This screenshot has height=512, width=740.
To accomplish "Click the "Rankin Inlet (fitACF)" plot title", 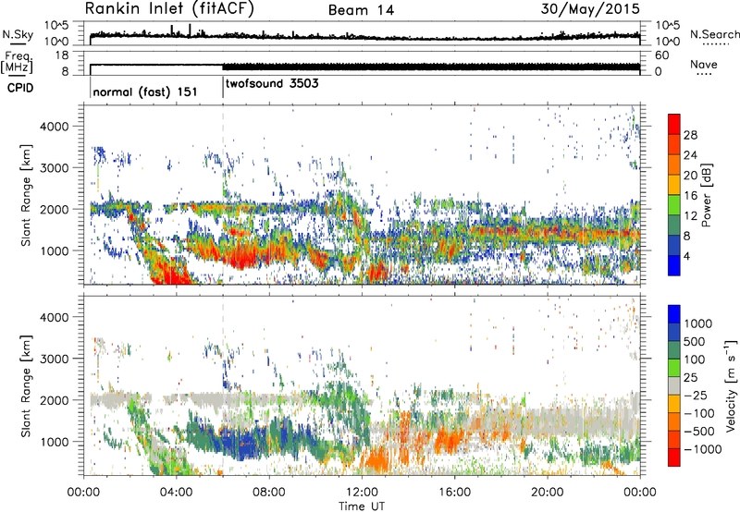I will [169, 8].
